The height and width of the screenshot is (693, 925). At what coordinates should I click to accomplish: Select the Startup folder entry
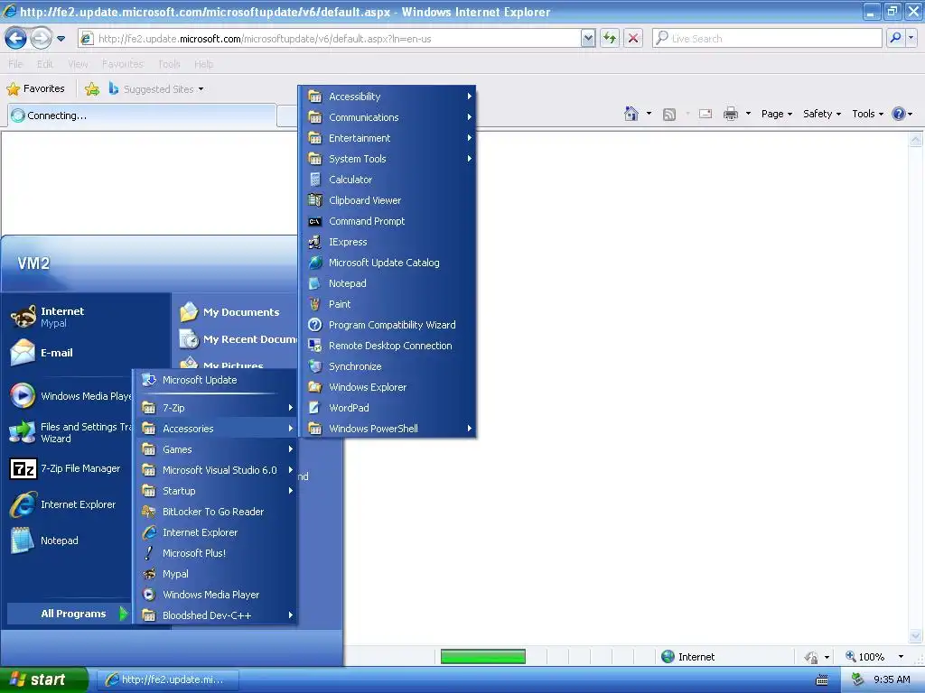click(215, 491)
